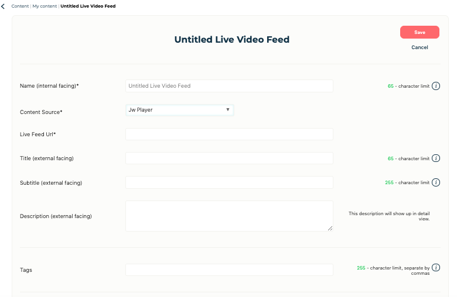Open the Content Source dropdown

[x=179, y=110]
